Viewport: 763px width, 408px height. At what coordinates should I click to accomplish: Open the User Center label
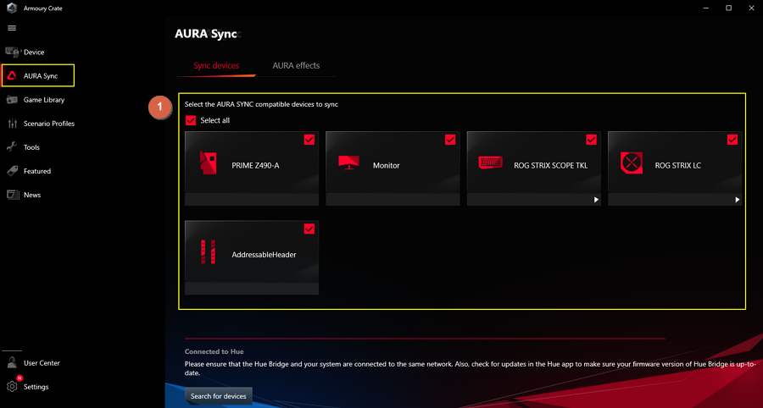(x=42, y=363)
